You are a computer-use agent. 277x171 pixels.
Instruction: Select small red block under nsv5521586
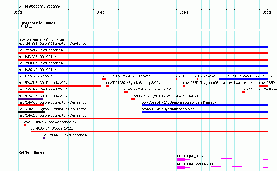[107, 86]
